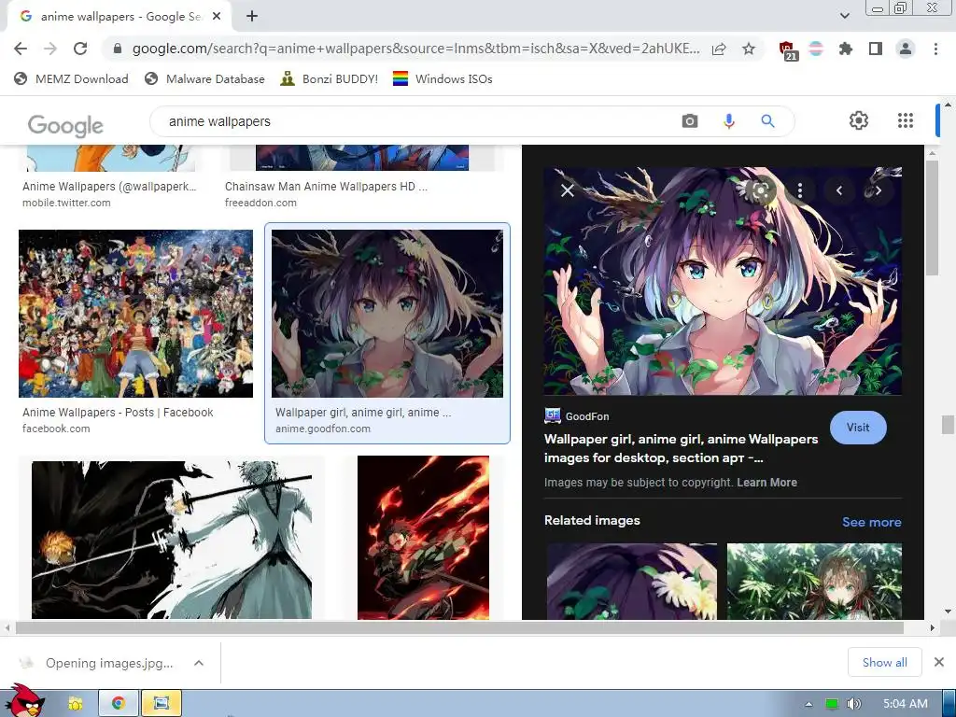Open preview panel three-dot options
Screen dimensions: 956x717
[x=800, y=190]
